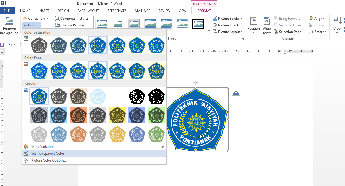The image size is (345, 186).
Task: Apply the light blue recolor thumbnail
Action: click(59, 134)
